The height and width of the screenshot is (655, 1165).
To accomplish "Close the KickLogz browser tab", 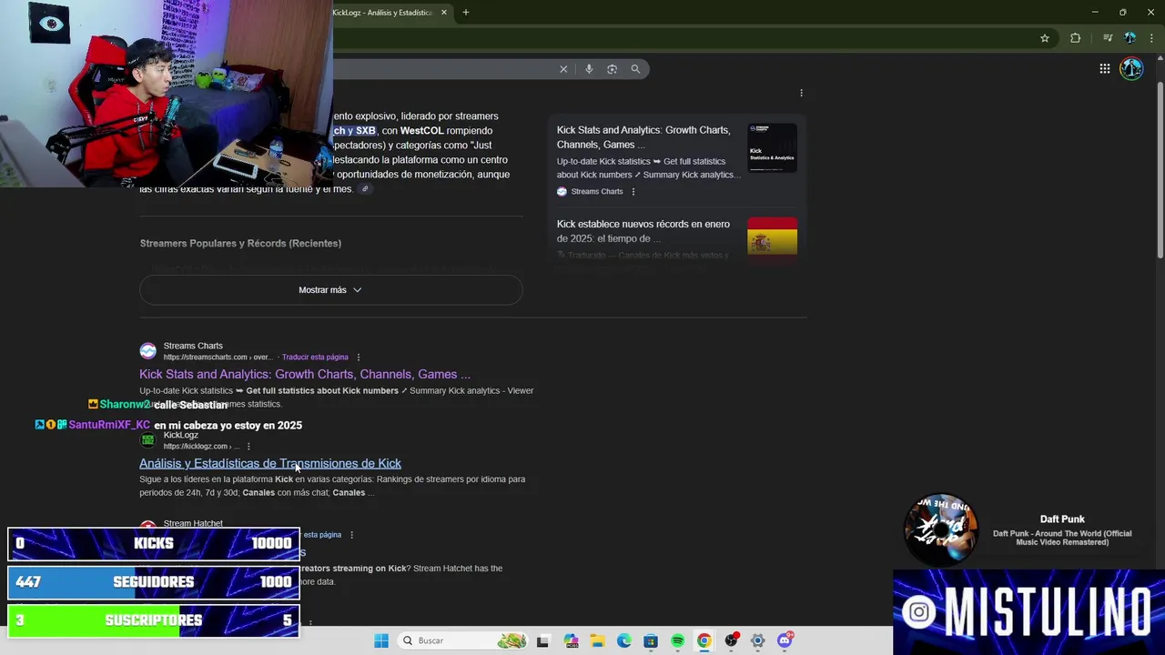I will coord(444,13).
